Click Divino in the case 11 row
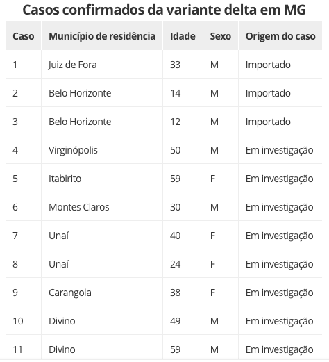Viewport: 329px width, 362px height. click(62, 349)
